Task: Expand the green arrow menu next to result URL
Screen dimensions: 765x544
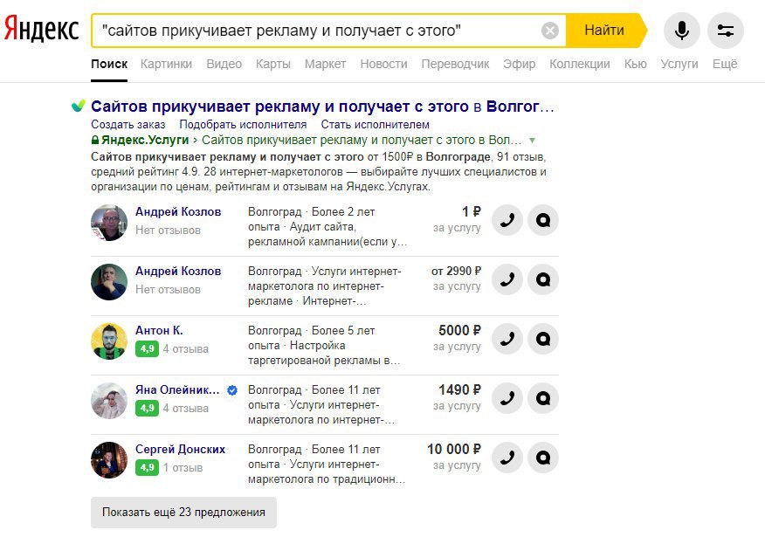Action: [x=533, y=141]
